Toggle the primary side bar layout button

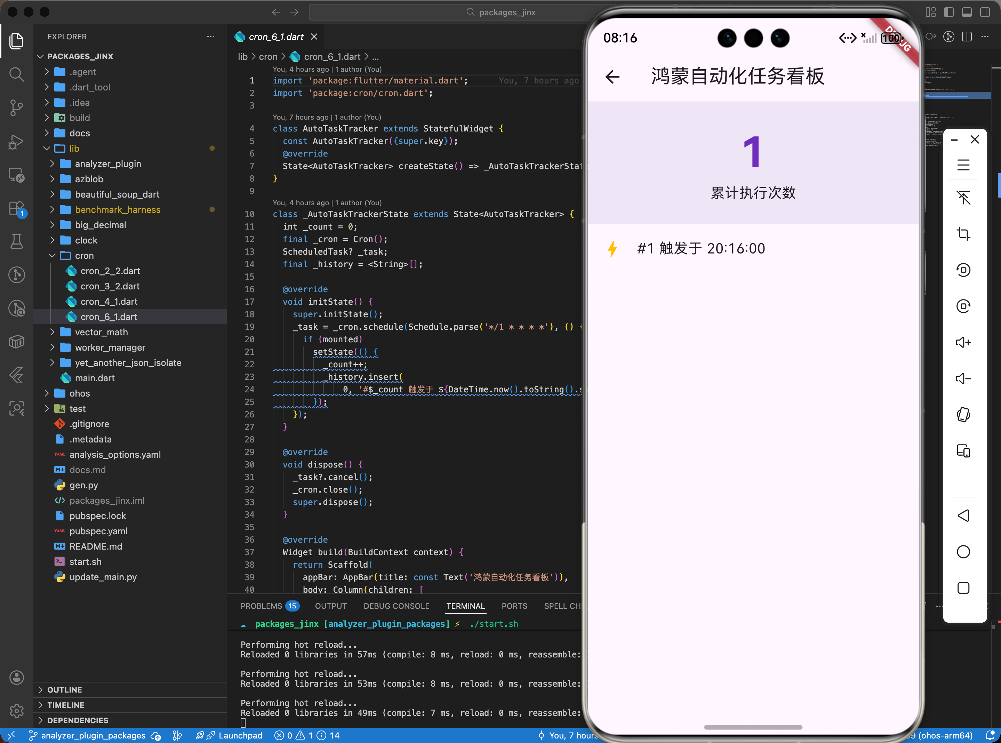click(x=949, y=12)
